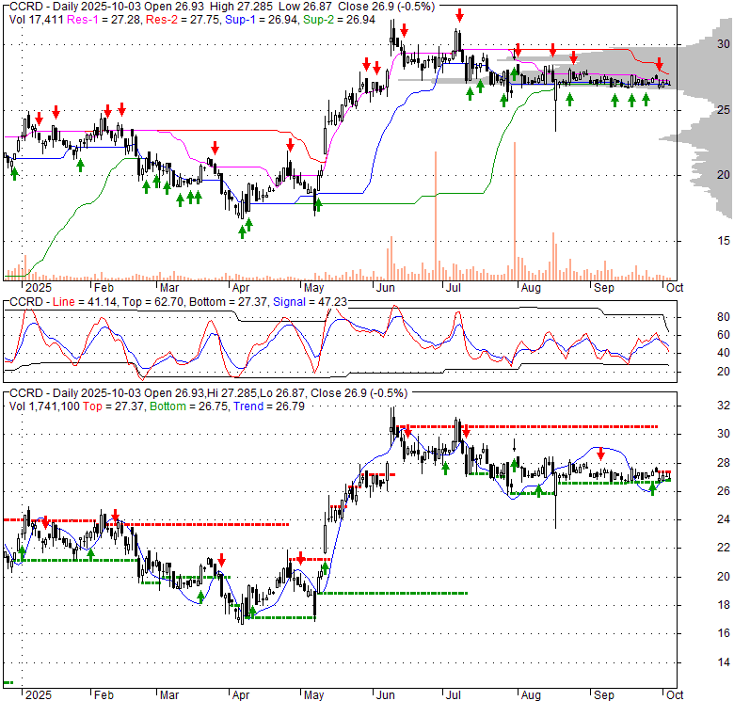The image size is (734, 701).
Task: Select the blue Trend = 26.79 label
Action: pyautogui.click(x=269, y=406)
